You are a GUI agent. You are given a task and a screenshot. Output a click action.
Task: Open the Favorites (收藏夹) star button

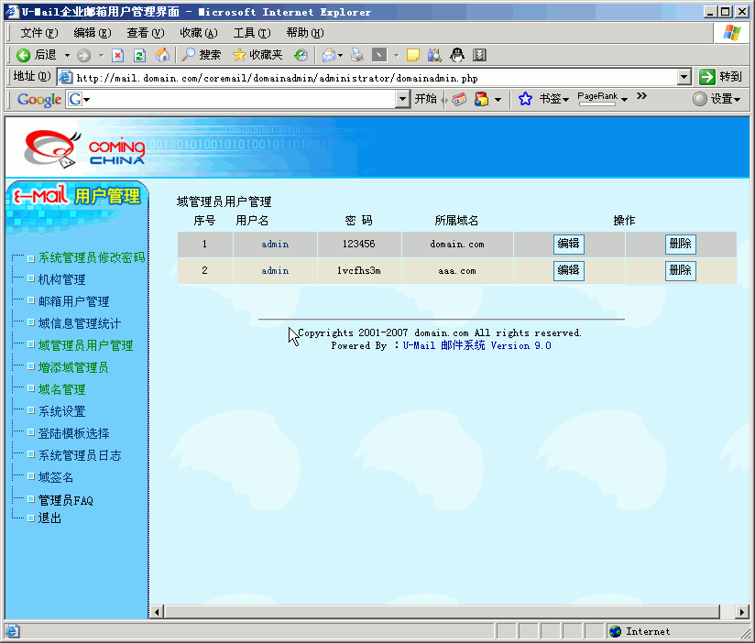click(x=257, y=55)
